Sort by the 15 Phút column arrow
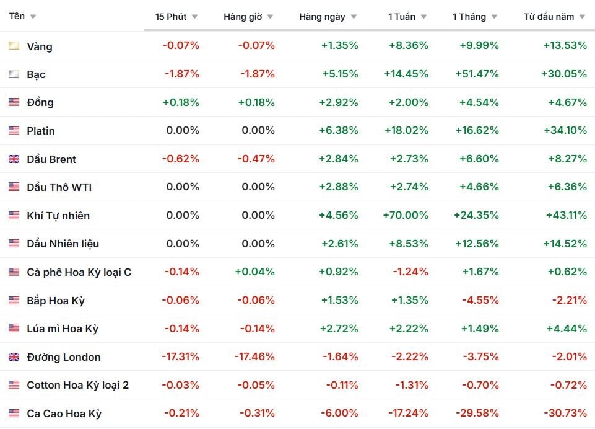The height and width of the screenshot is (429, 595). coord(194,17)
